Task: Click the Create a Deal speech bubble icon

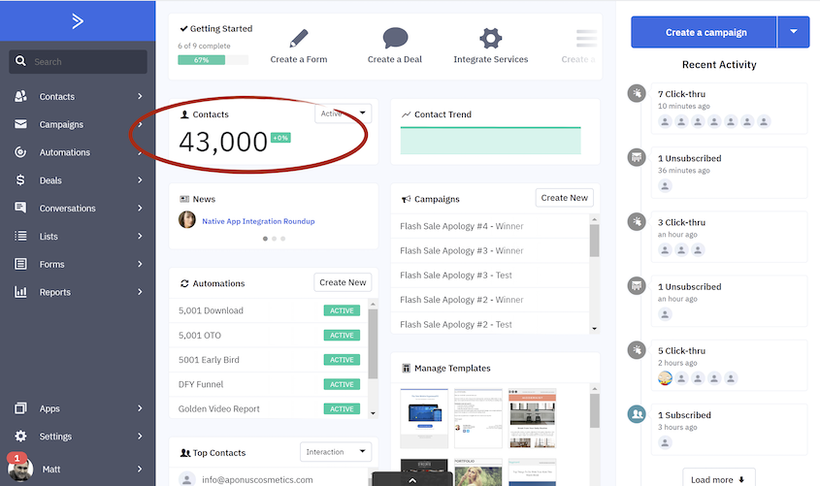Action: pos(395,38)
